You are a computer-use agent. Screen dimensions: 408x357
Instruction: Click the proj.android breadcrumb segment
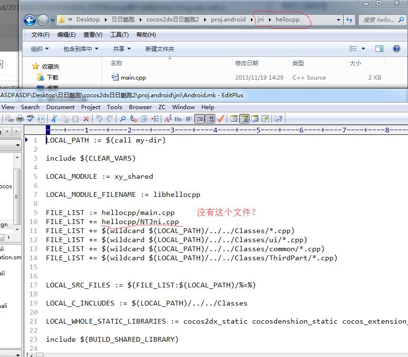[x=228, y=20]
